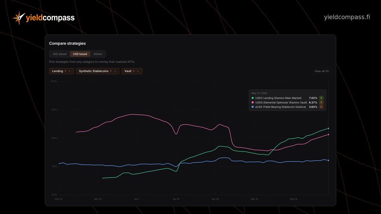Click the May 10 x-axis label
Screen dimensions: 381x214
[255, 199]
